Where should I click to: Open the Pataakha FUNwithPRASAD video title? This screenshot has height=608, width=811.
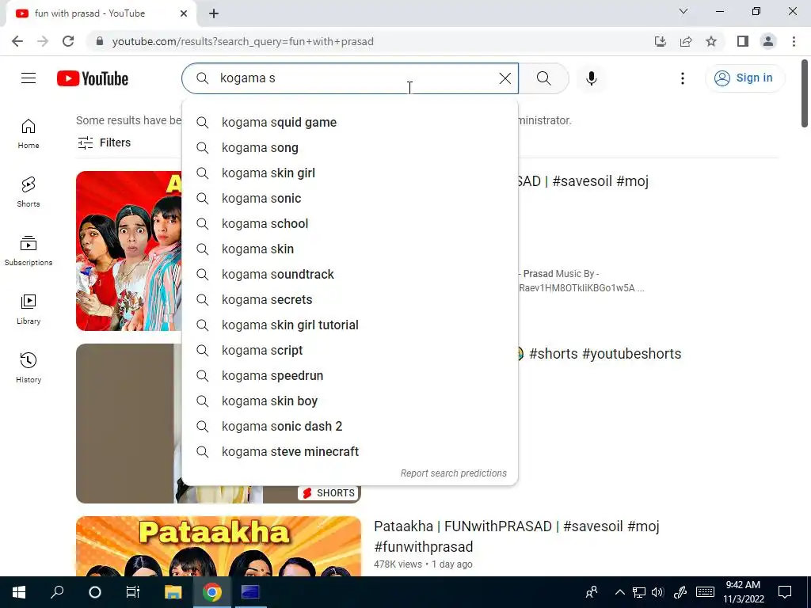(x=516, y=536)
